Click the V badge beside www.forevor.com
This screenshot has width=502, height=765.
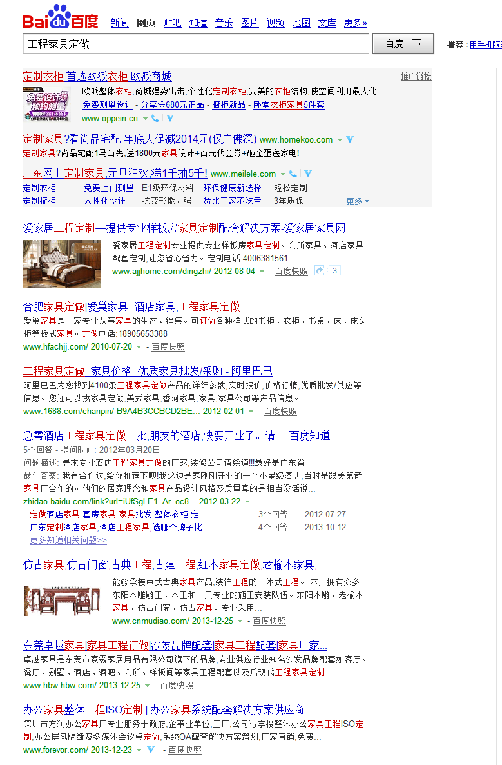(150, 750)
